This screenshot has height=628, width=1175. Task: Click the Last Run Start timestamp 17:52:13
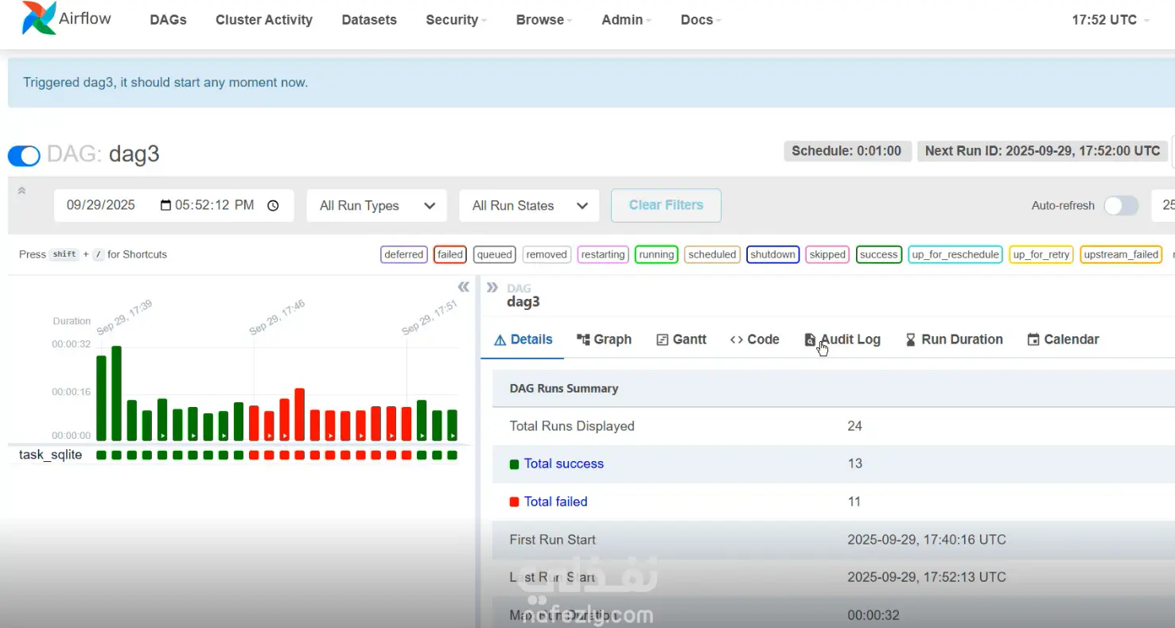pos(927,577)
